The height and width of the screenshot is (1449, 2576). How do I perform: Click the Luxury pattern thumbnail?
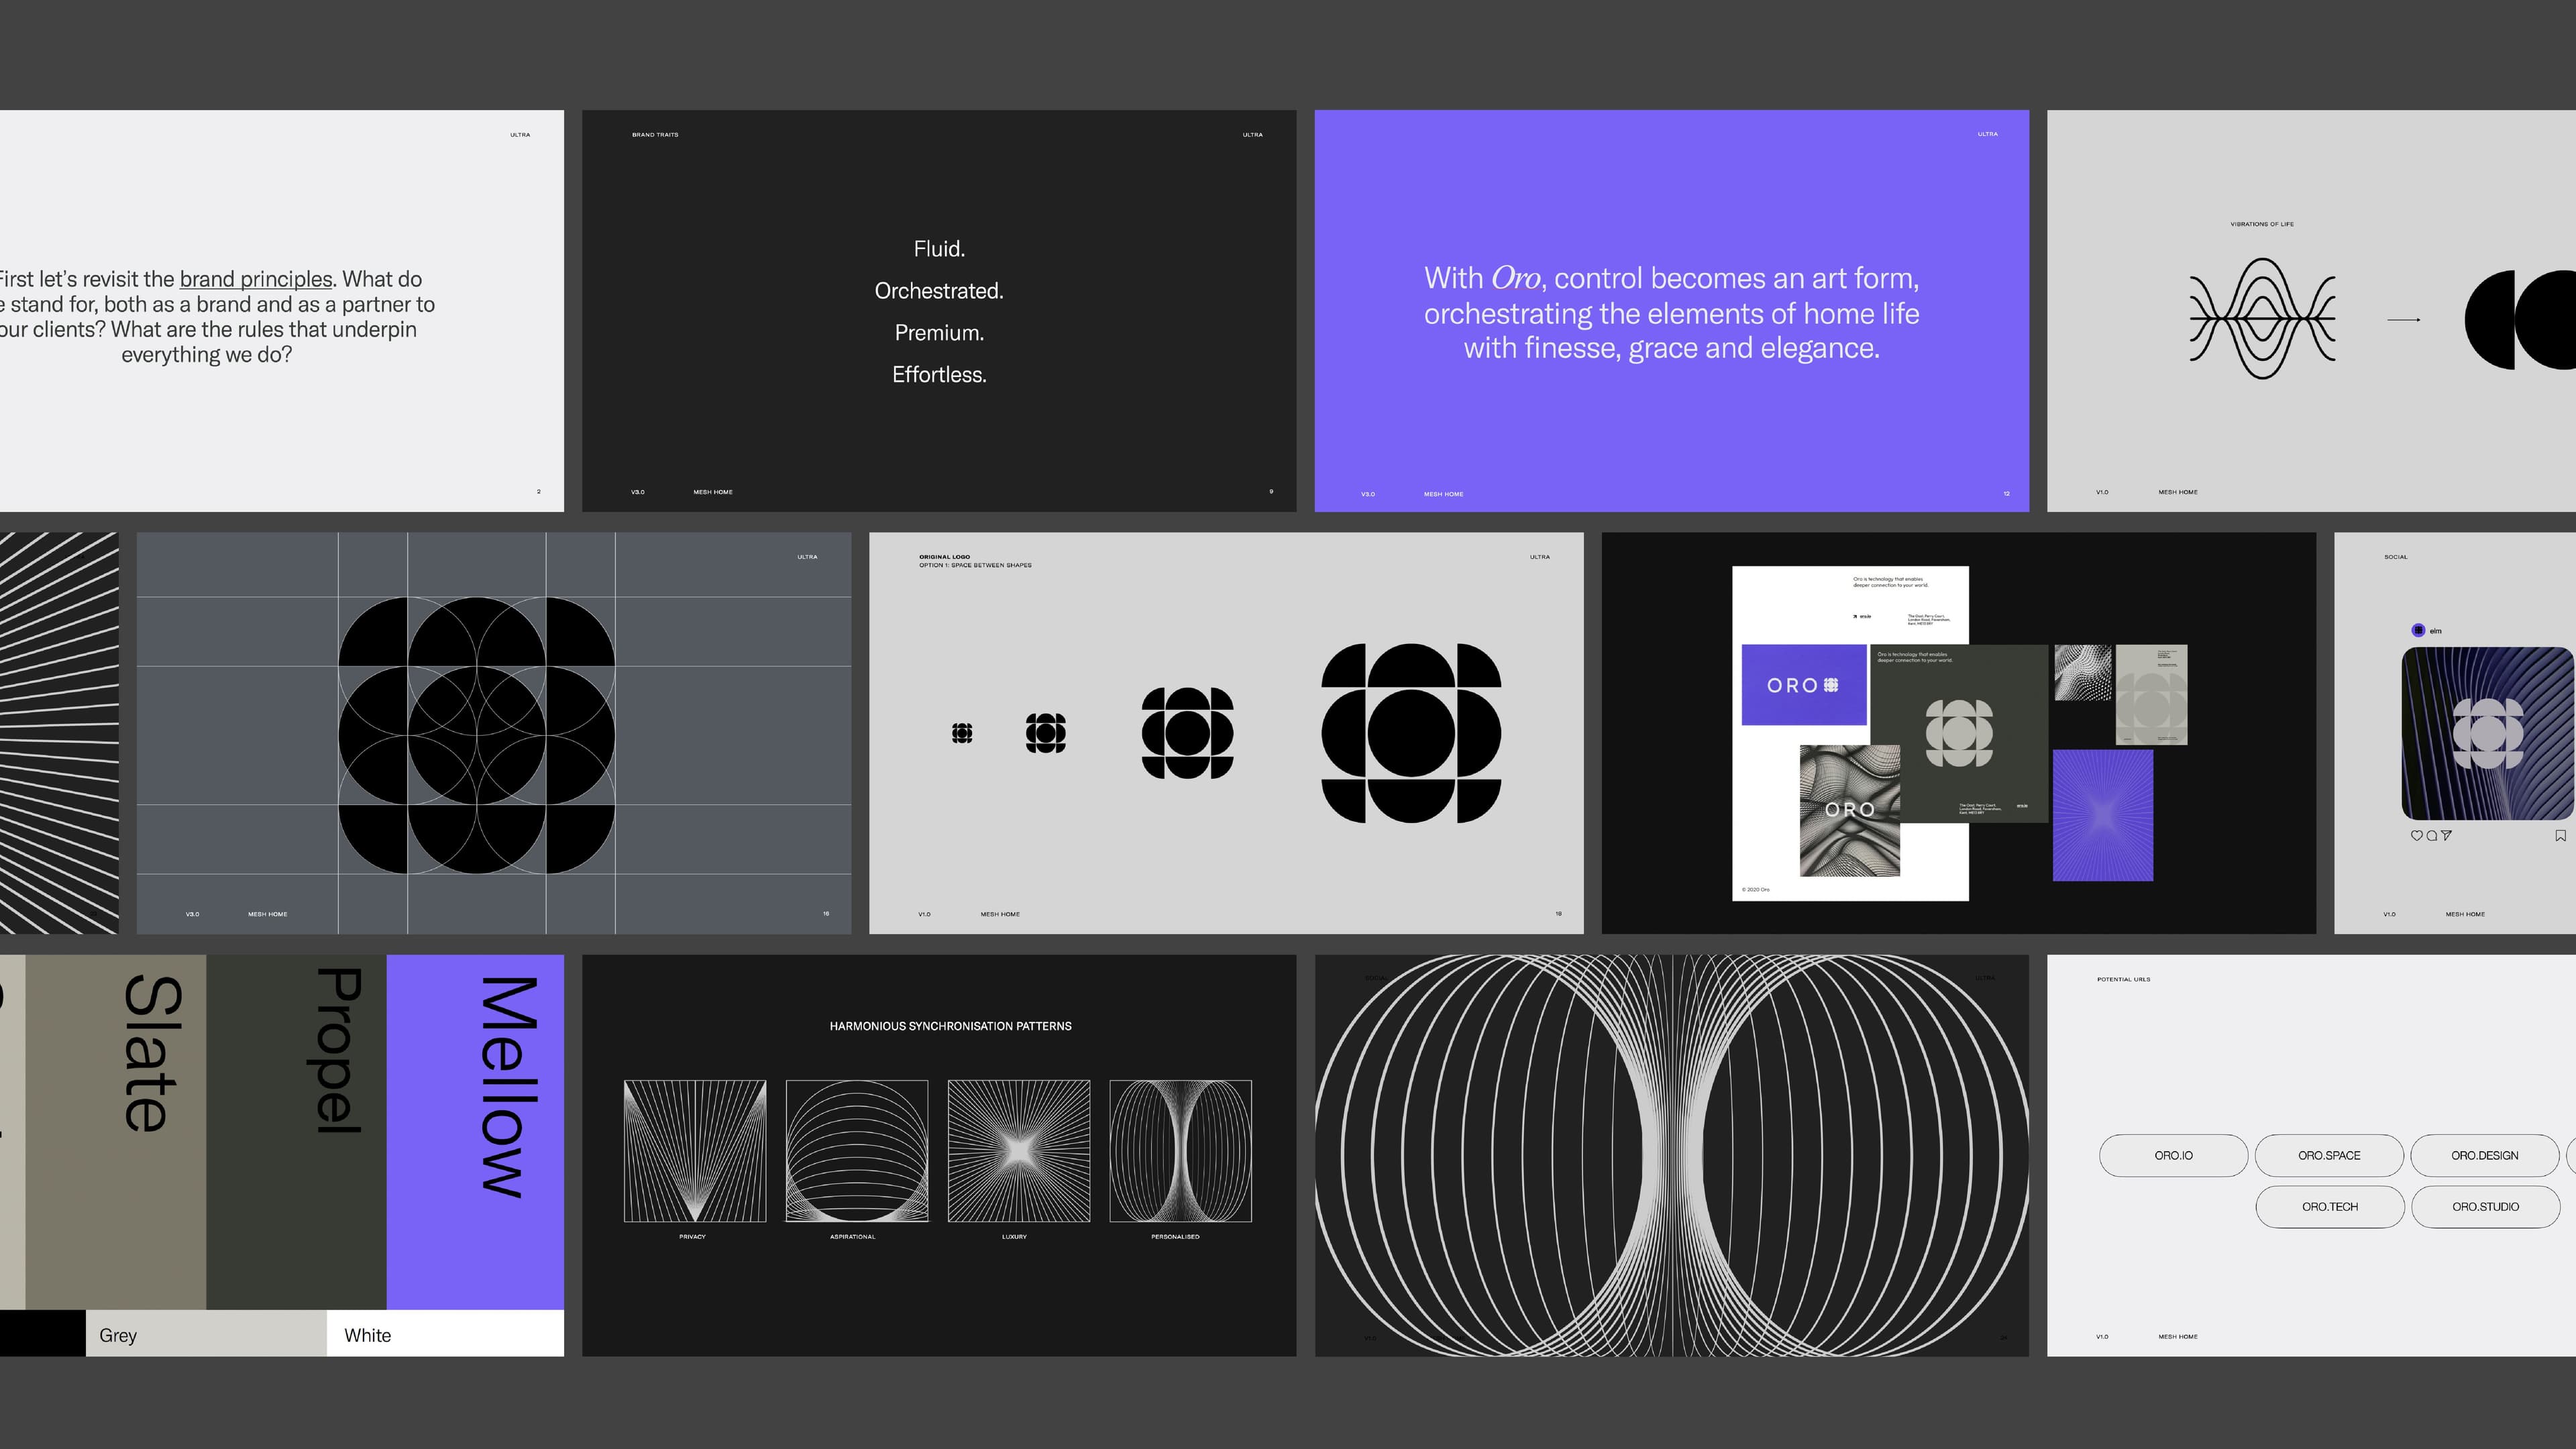[x=1018, y=1151]
